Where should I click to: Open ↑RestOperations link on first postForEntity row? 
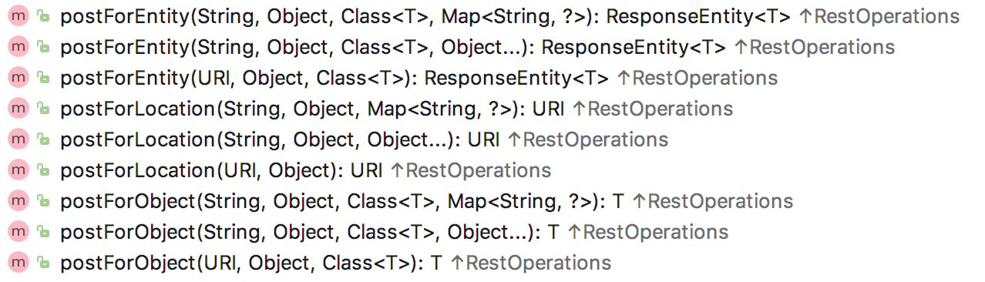[x=879, y=16]
